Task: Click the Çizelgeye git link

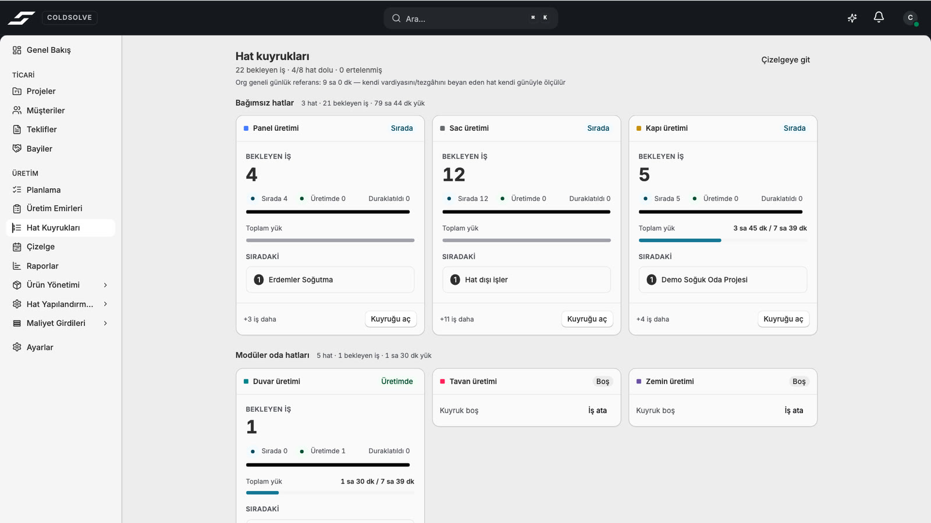Action: (786, 60)
